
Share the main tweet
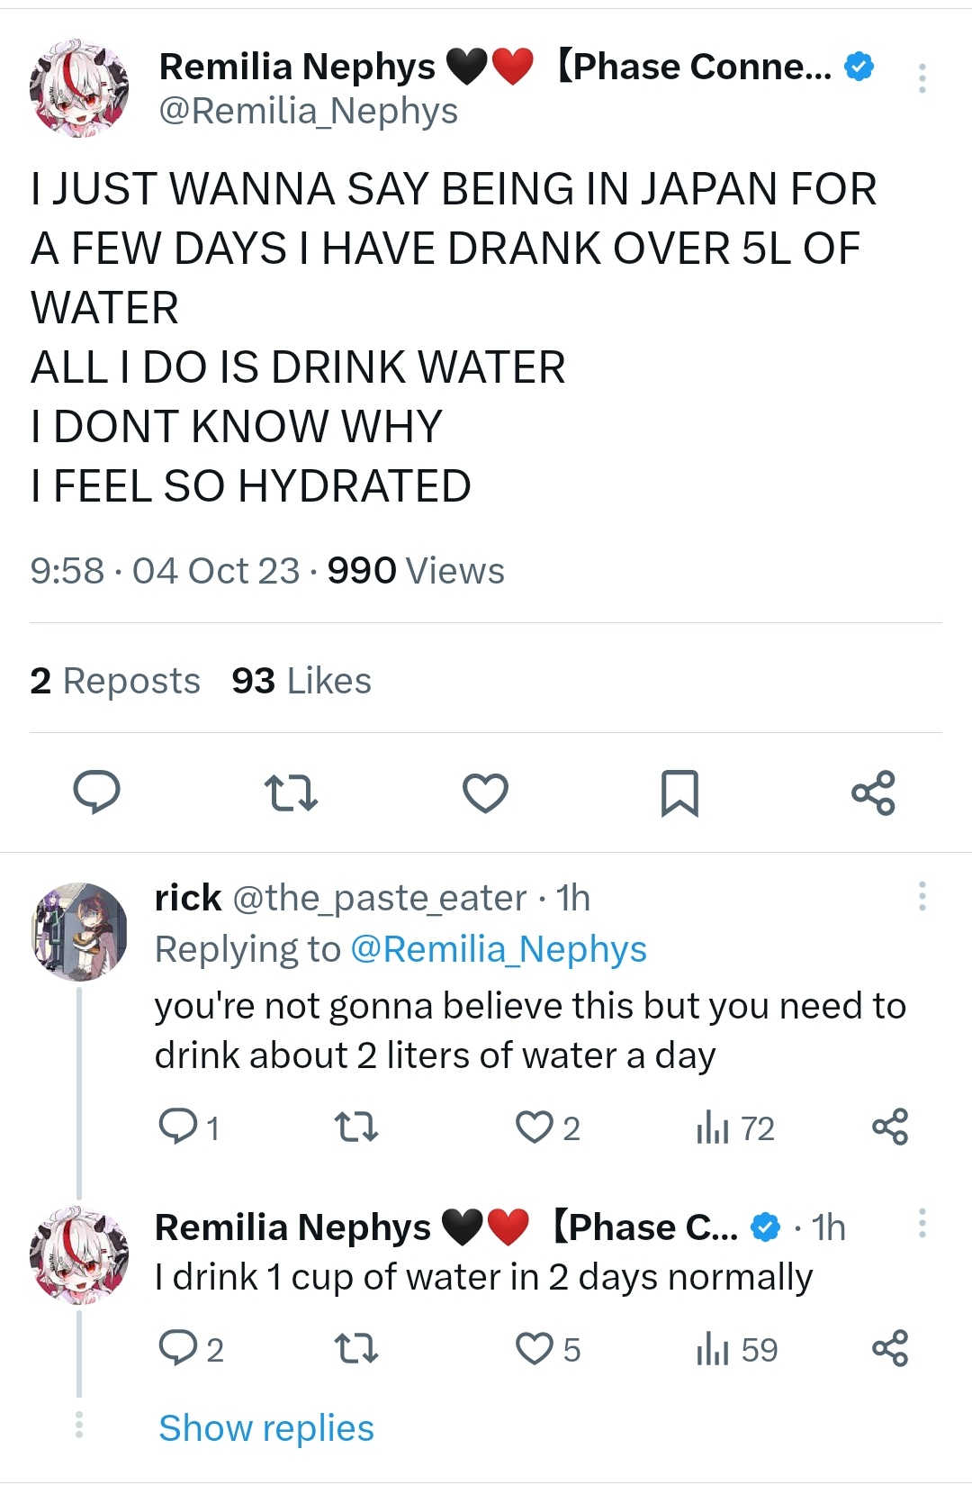pos(873,792)
